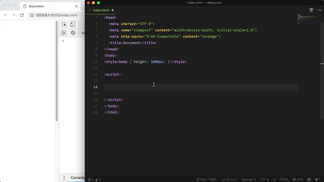The image size is (324, 182).
Task: Split the VS Code editor
Action: click(311, 10)
